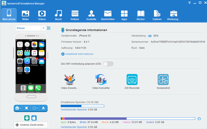This screenshot has height=129, width=207.
Task: Click the Smartphone-Speicher progress bar
Action: click(x=82, y=106)
